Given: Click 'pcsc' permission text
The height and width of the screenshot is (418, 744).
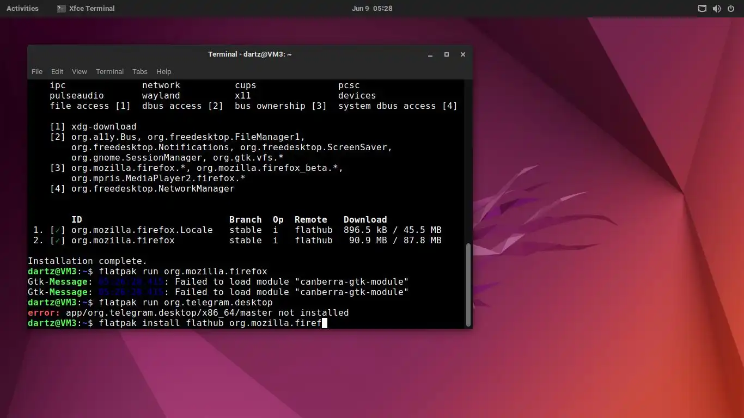Looking at the screenshot, I should [x=349, y=85].
